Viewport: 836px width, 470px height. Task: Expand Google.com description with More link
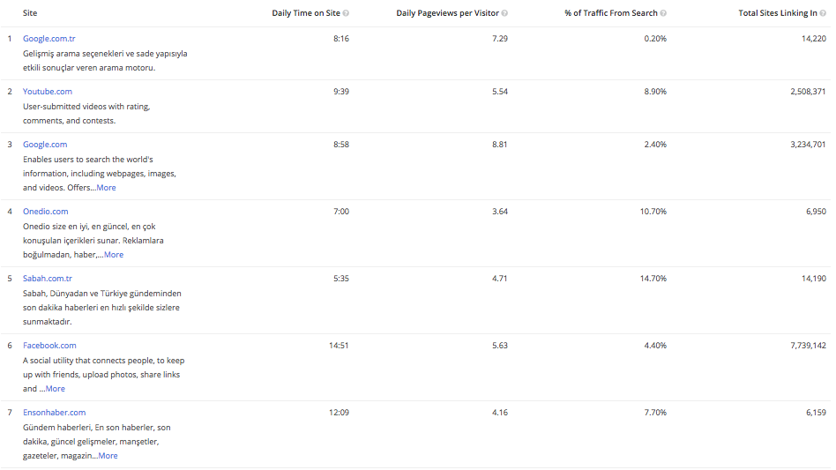106,188
